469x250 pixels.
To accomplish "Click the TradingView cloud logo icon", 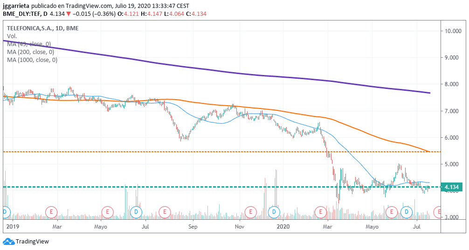I will (8, 241).
